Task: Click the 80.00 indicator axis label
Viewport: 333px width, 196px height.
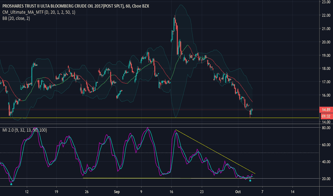Action: pos(326,128)
